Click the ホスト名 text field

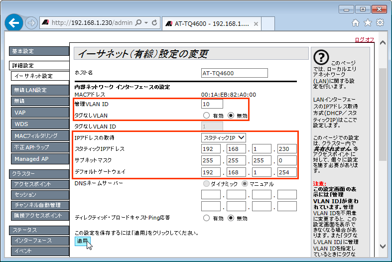234,73
